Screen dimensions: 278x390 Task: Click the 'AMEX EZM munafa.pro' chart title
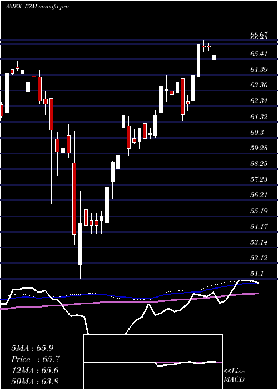click(x=37, y=7)
